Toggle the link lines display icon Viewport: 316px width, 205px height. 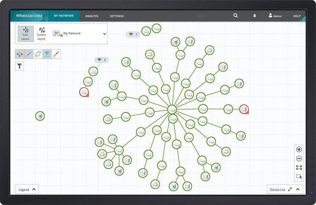click(x=28, y=54)
